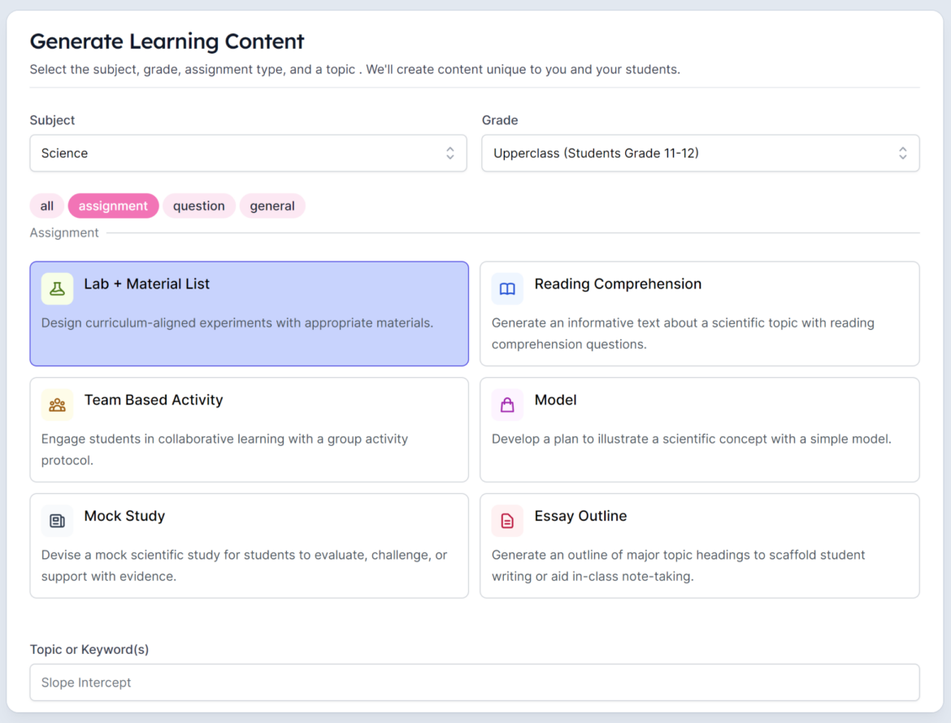Viewport: 951px width, 723px height.
Task: Click the selected Lab + Material List card
Action: pos(249,314)
